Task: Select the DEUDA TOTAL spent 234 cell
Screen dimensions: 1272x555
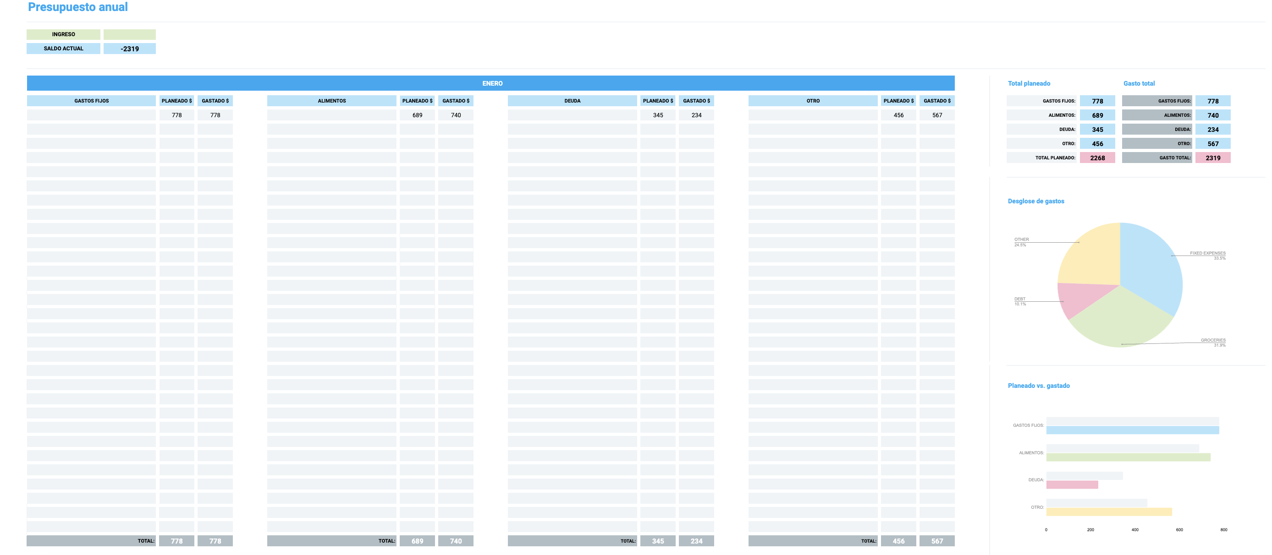Action: coord(696,541)
